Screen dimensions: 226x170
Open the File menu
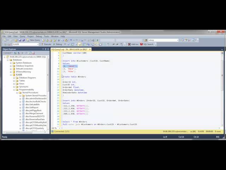coord(4,36)
